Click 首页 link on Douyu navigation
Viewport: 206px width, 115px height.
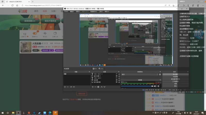click(36, 11)
